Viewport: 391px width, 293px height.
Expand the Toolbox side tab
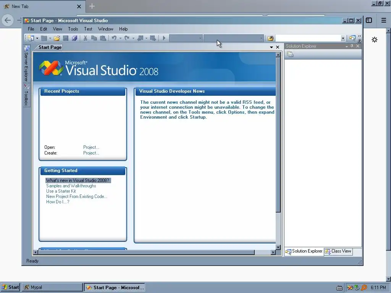[26, 95]
